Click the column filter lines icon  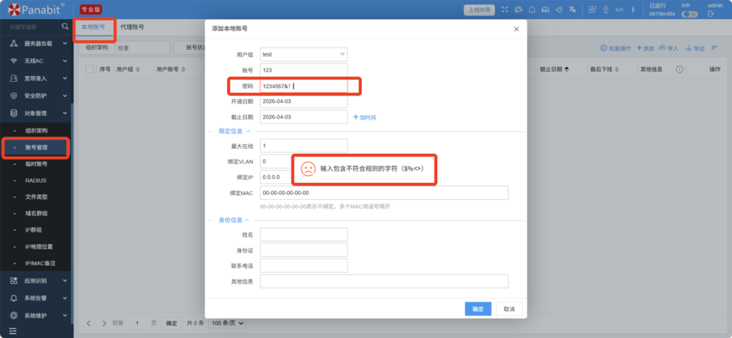tap(714, 48)
